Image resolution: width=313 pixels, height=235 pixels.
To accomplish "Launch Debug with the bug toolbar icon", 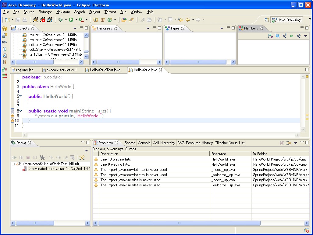I will pyautogui.click(x=61, y=20).
